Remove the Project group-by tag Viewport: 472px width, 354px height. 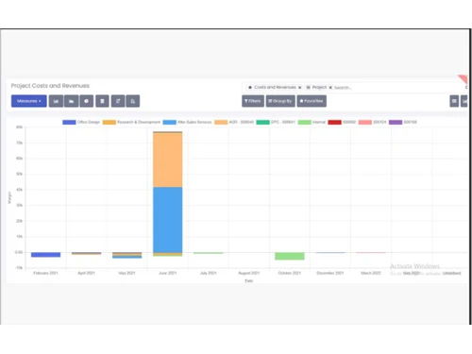coord(330,88)
